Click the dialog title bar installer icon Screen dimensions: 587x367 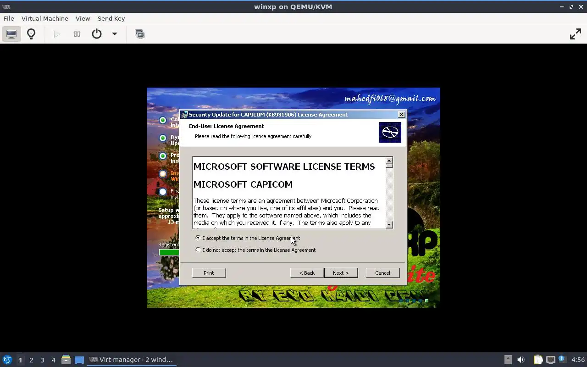pos(184,115)
